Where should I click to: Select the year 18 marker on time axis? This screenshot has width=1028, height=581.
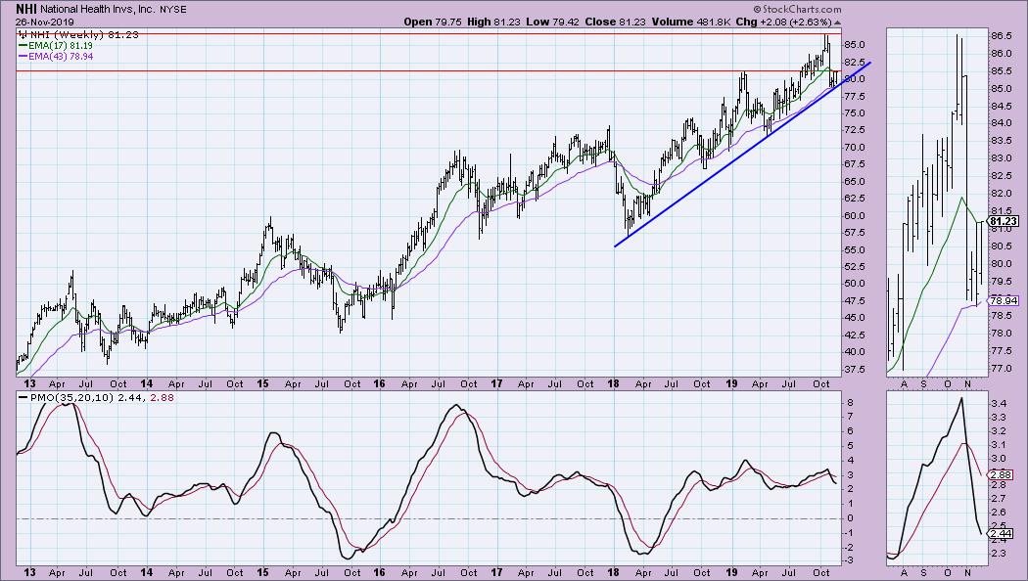coord(615,385)
